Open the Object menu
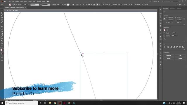187x105 pixels. (17, 1)
